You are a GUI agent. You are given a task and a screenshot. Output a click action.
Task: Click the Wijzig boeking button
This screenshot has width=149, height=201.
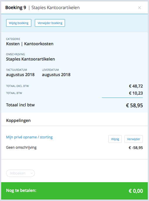[19, 23]
